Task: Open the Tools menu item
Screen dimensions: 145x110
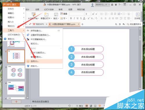Action: tap(14, 30)
